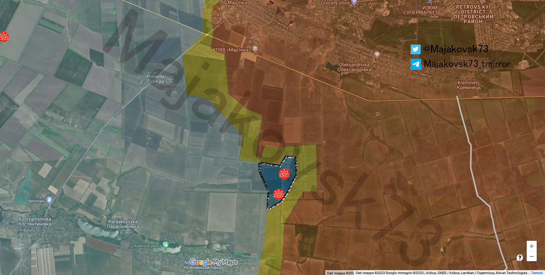Image resolution: width=545 pixels, height=275 pixels.
Task: Click the zoom out minus button
Action: pyautogui.click(x=532, y=256)
